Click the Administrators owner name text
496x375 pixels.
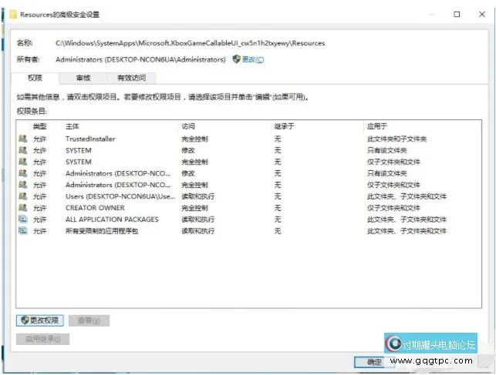coord(140,59)
